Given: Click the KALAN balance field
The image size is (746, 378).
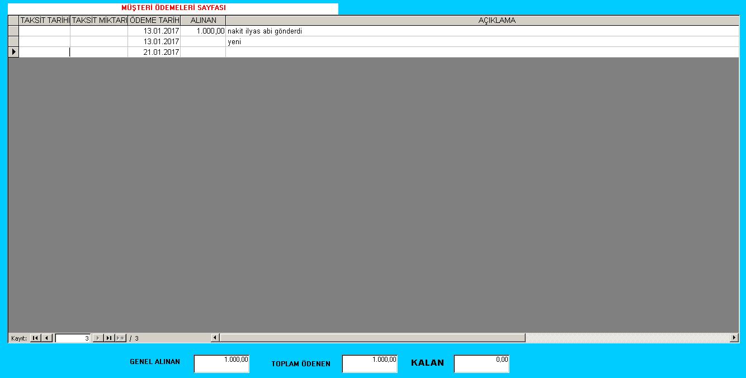Looking at the screenshot, I should coord(481,363).
